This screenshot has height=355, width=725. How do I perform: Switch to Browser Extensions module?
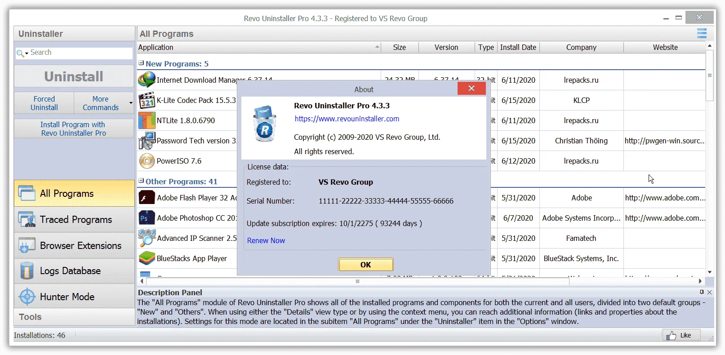pos(74,245)
